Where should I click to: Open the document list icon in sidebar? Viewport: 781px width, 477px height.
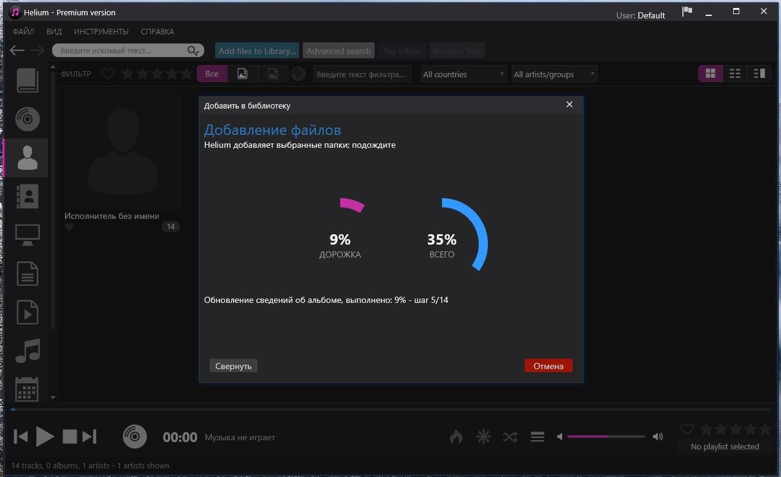(x=28, y=273)
